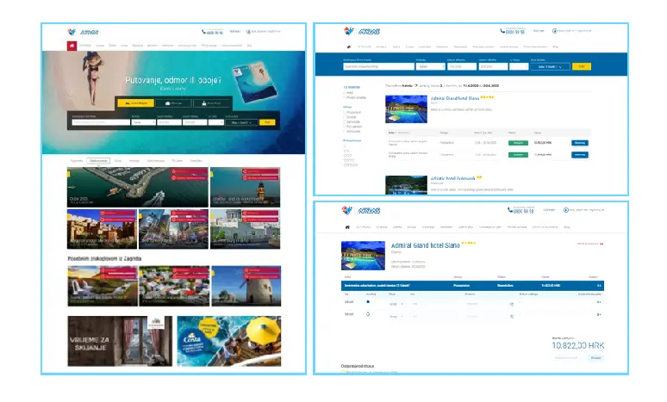Screen dimensions: 667x402
Task: Click the user account icon on the booking page
Action: point(566,210)
